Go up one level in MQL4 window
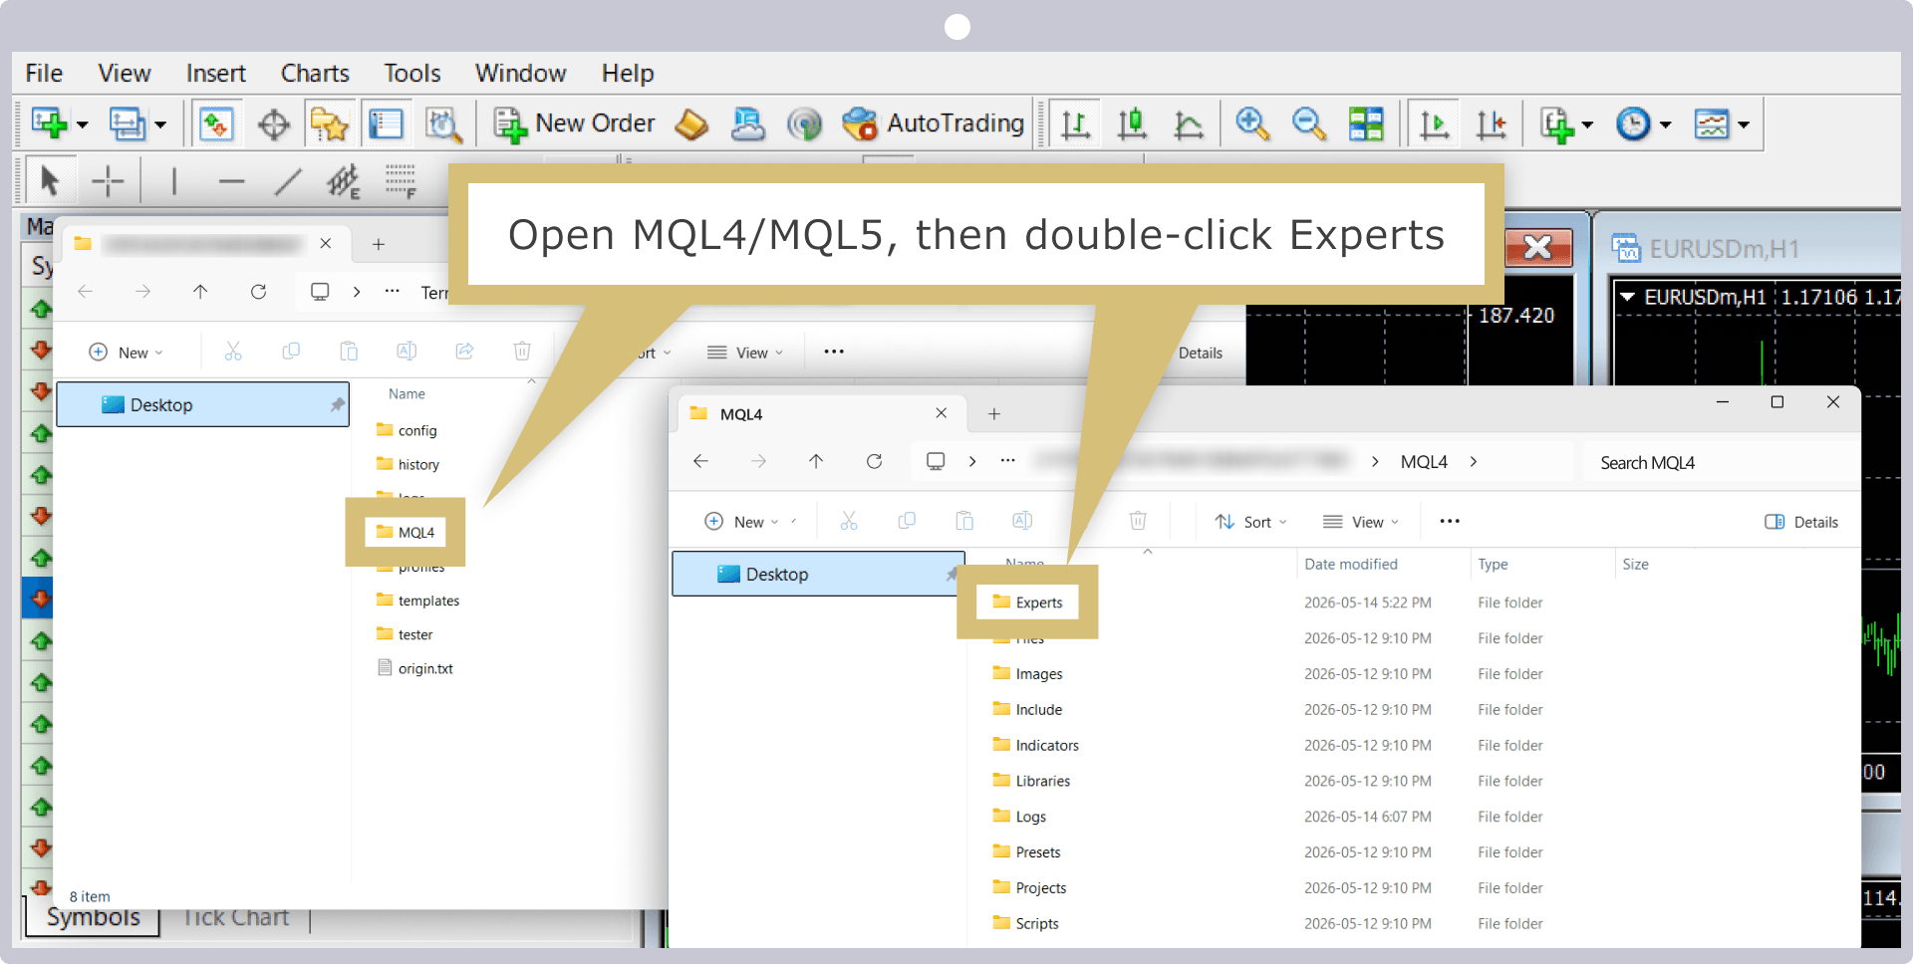The width and height of the screenshot is (1913, 964). click(816, 461)
